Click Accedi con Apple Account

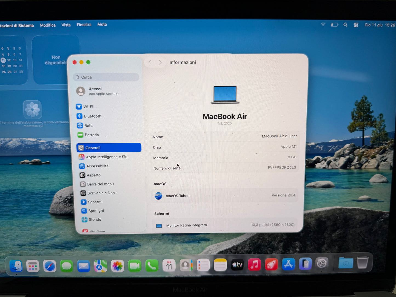click(x=98, y=91)
